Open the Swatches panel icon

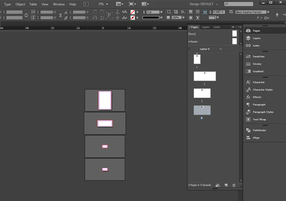pyautogui.click(x=248, y=57)
